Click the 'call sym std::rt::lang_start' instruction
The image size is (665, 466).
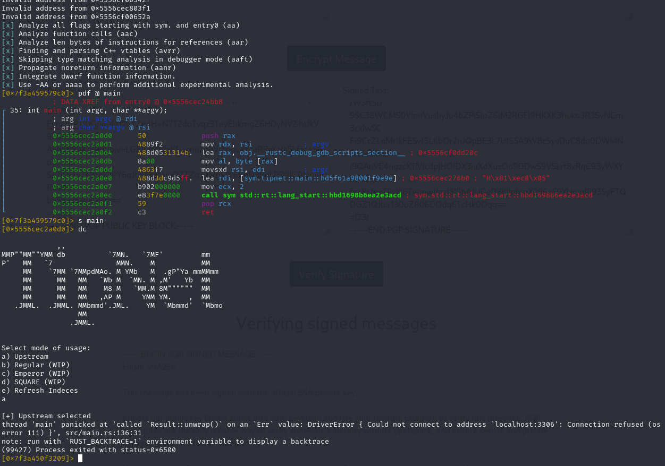tap(301, 195)
